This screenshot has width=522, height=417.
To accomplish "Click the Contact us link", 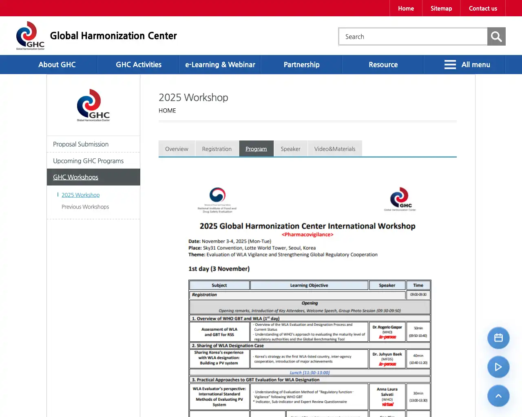I will coord(483,8).
